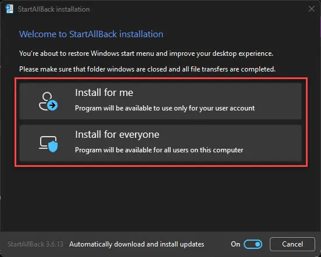The width and height of the screenshot is (321, 257).
Task: Click the Welcome to StartAllBack installation heading
Action: 91,34
